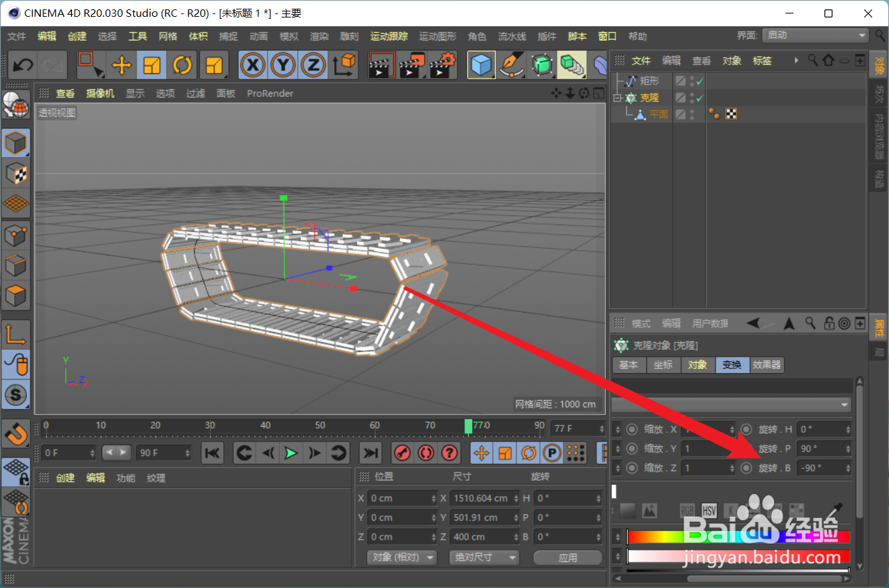Open the 运动图形 menu

(437, 36)
